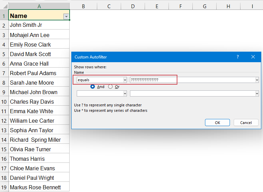Open the second comparison operator dropdown
This screenshot has height=192, width=263.
click(x=125, y=93)
